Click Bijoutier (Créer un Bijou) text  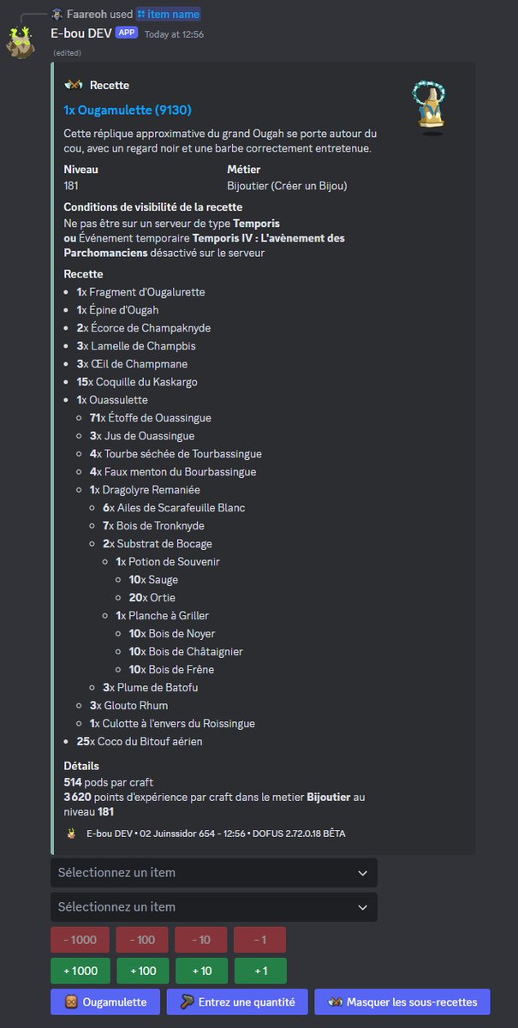[287, 185]
